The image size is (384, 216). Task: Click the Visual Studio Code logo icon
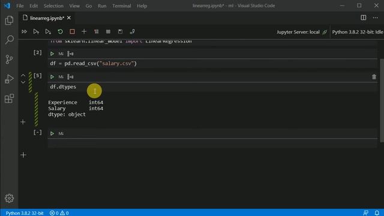pyautogui.click(x=7, y=5)
